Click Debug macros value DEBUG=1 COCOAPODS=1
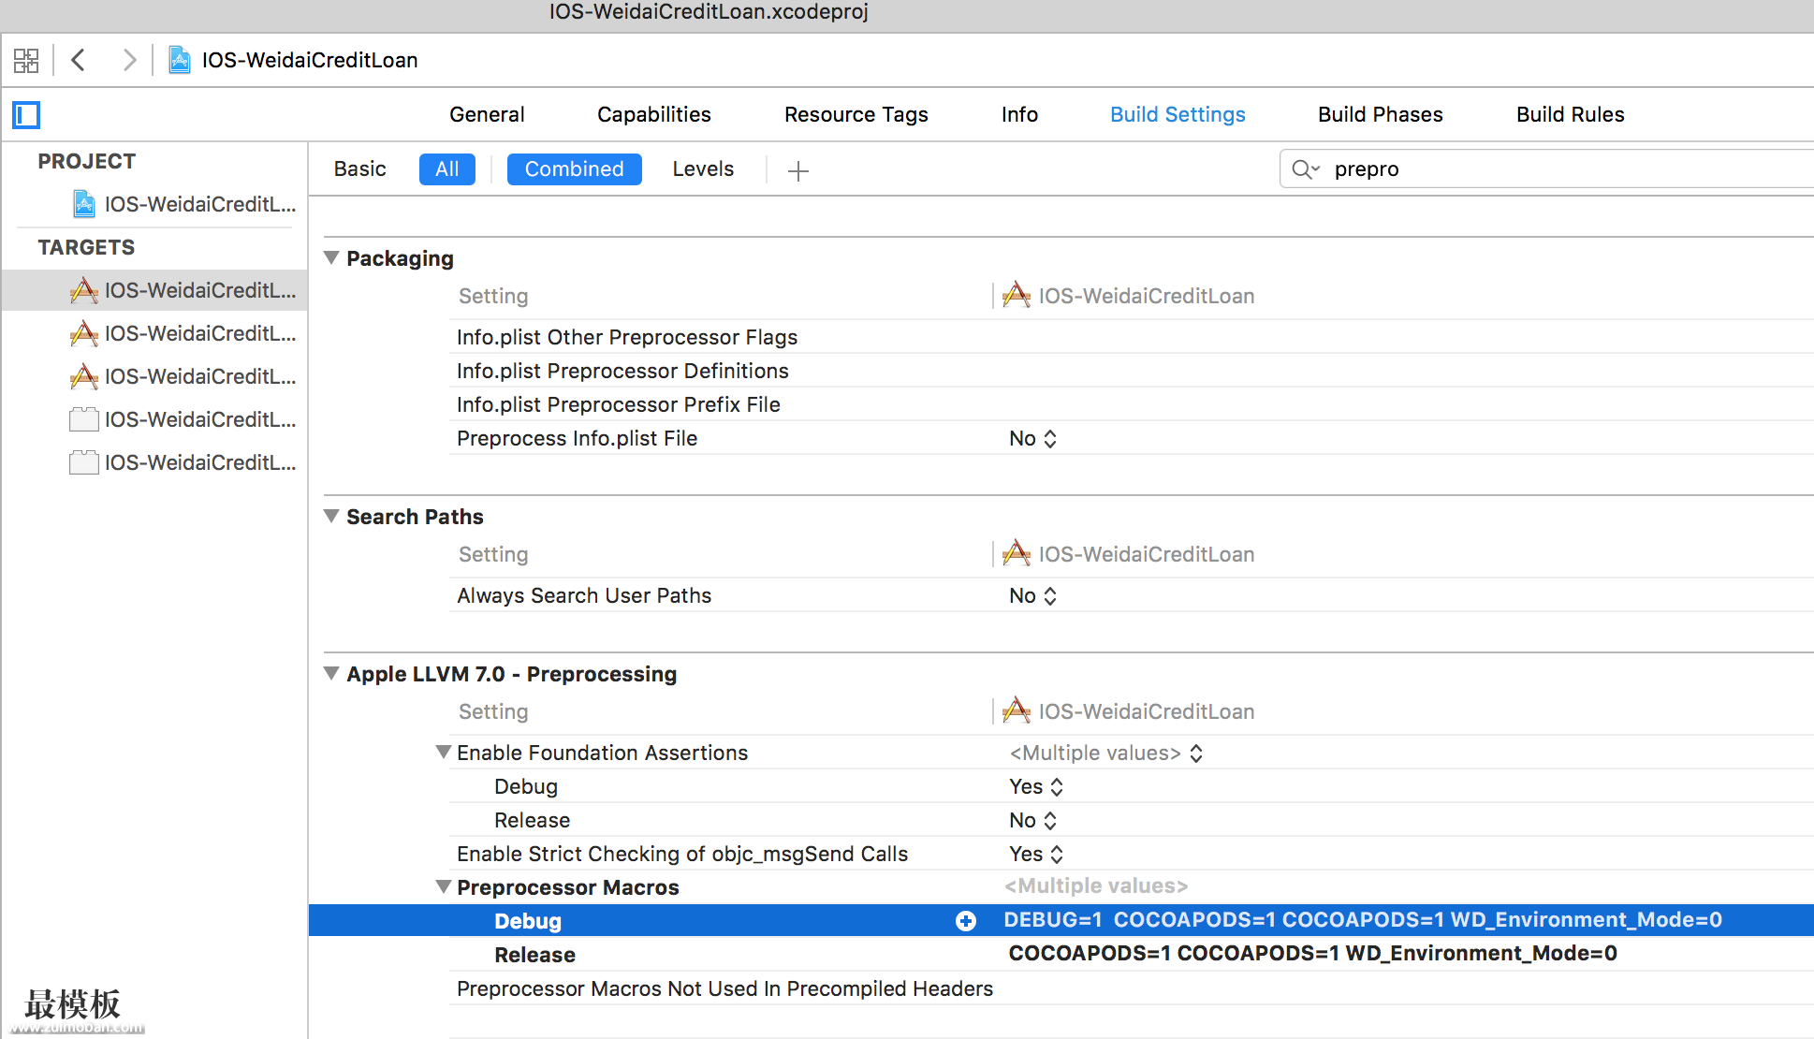 1363,920
